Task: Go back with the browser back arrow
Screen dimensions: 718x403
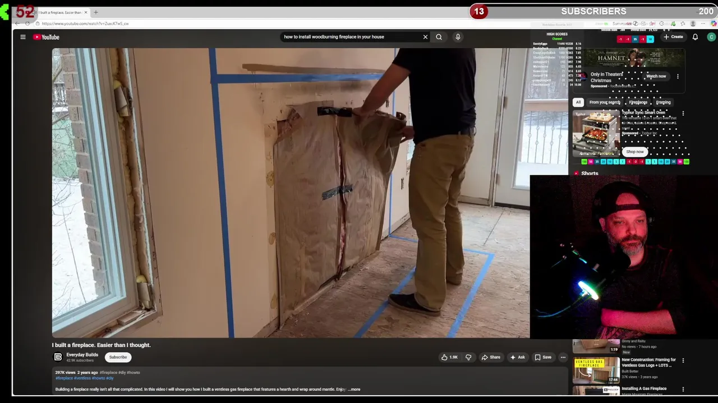Action: click(x=17, y=24)
